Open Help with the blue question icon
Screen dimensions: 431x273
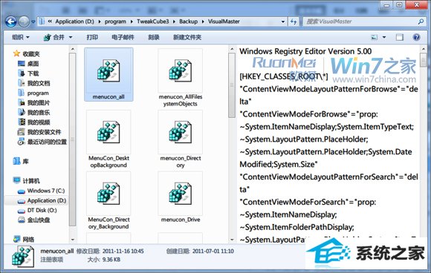point(416,37)
